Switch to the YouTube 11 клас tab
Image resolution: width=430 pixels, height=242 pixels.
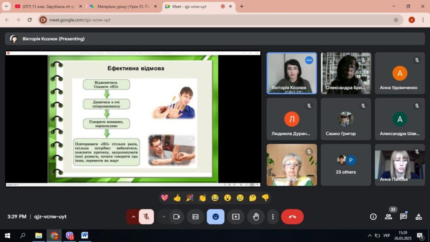(x=47, y=6)
